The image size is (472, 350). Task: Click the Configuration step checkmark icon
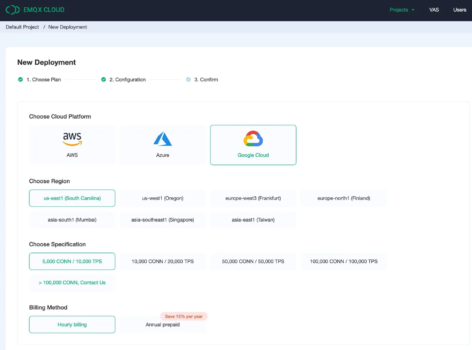coord(104,80)
